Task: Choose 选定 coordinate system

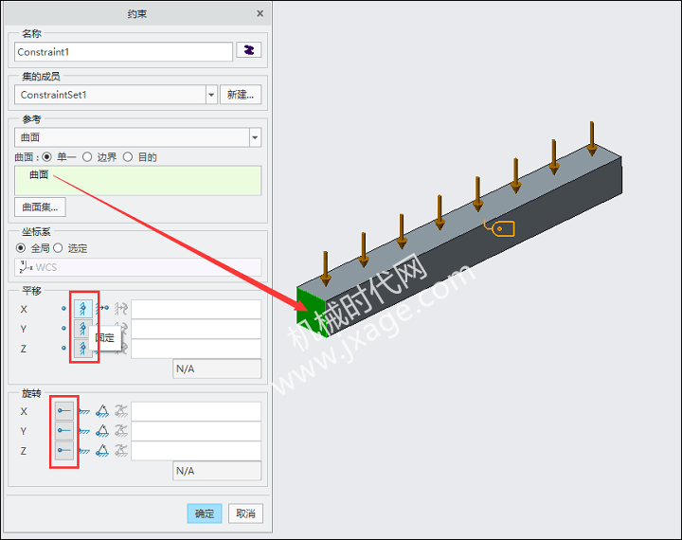Action: (58, 248)
